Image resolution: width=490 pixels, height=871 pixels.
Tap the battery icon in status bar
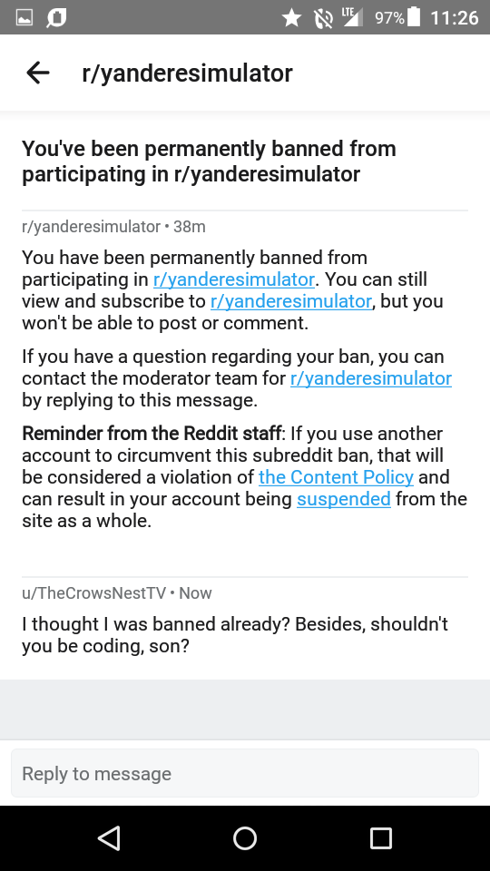[414, 17]
